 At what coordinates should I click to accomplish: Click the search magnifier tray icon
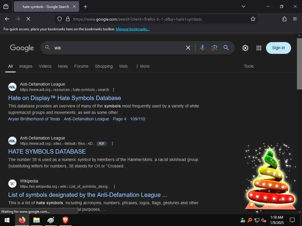(250, 220)
